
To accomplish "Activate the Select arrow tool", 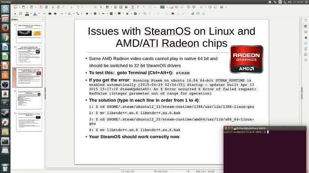I will [x=15, y=13].
